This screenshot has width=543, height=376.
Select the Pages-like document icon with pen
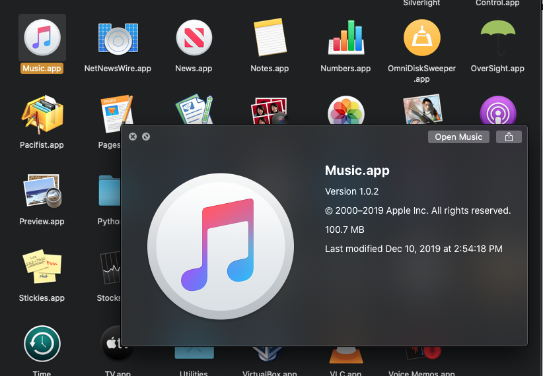(194, 110)
